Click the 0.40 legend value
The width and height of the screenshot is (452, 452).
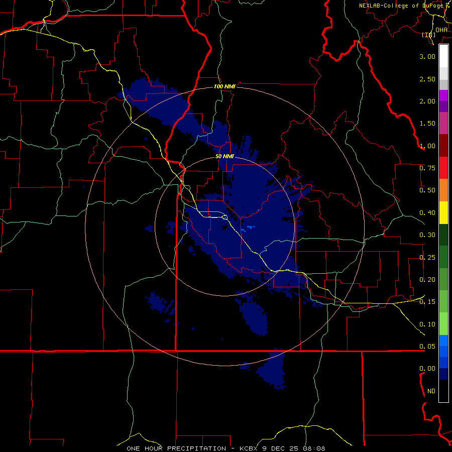pos(427,213)
